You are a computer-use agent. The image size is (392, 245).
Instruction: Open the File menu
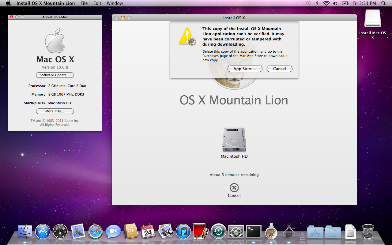click(x=84, y=3)
